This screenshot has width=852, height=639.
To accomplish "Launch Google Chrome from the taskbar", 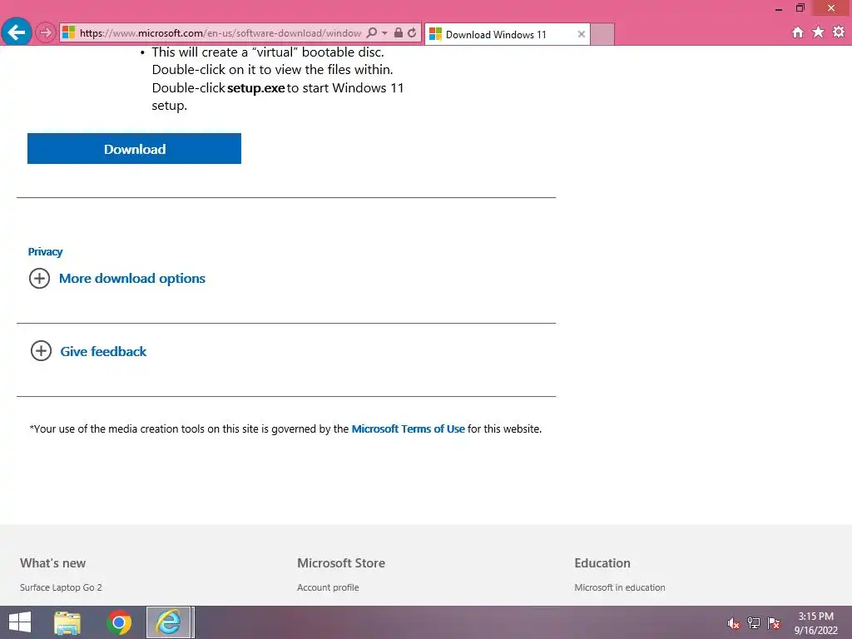I will coord(119,622).
